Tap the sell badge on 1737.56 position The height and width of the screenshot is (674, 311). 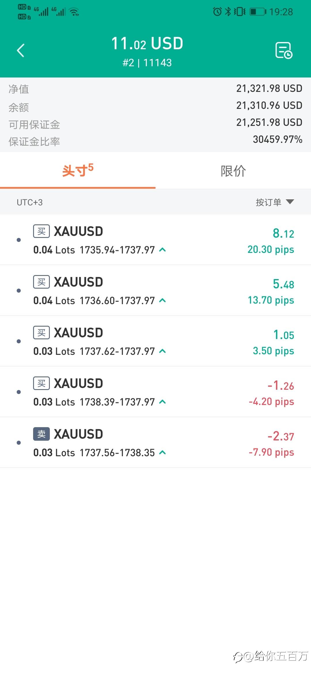41,434
